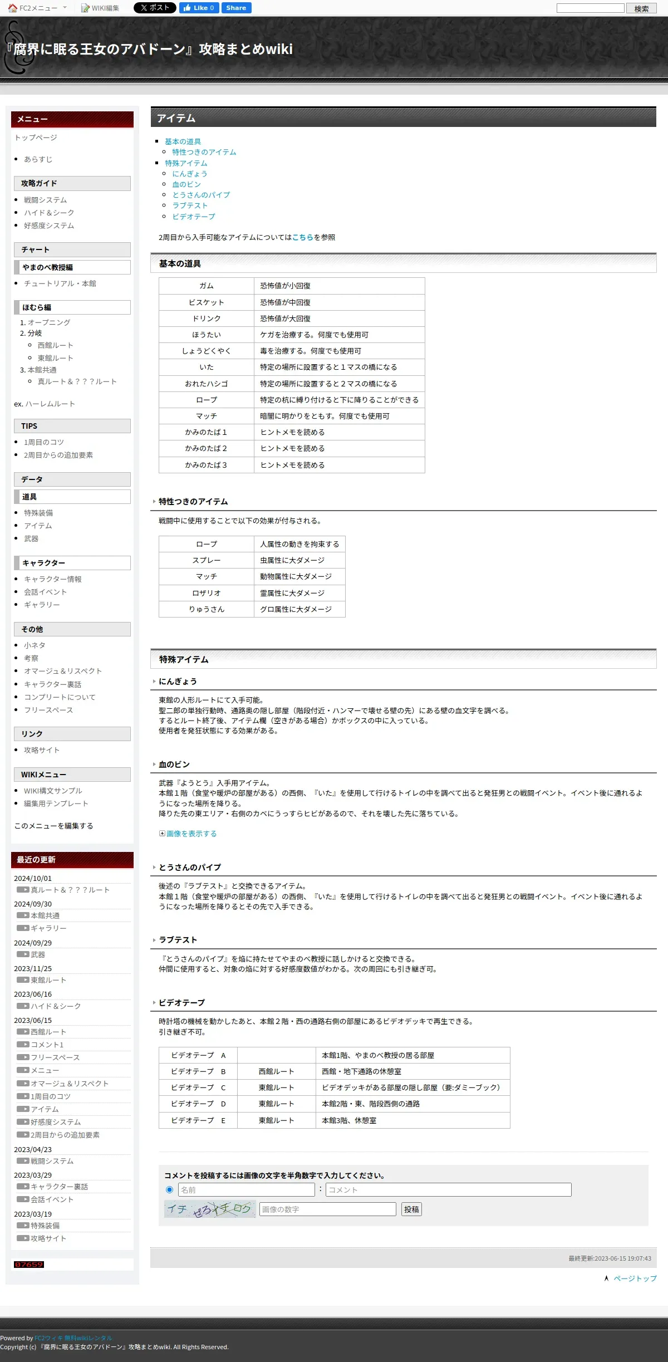This screenshot has height=1362, width=668.
Task: Click arrow icon beside 武器 recent update
Action: (x=23, y=954)
